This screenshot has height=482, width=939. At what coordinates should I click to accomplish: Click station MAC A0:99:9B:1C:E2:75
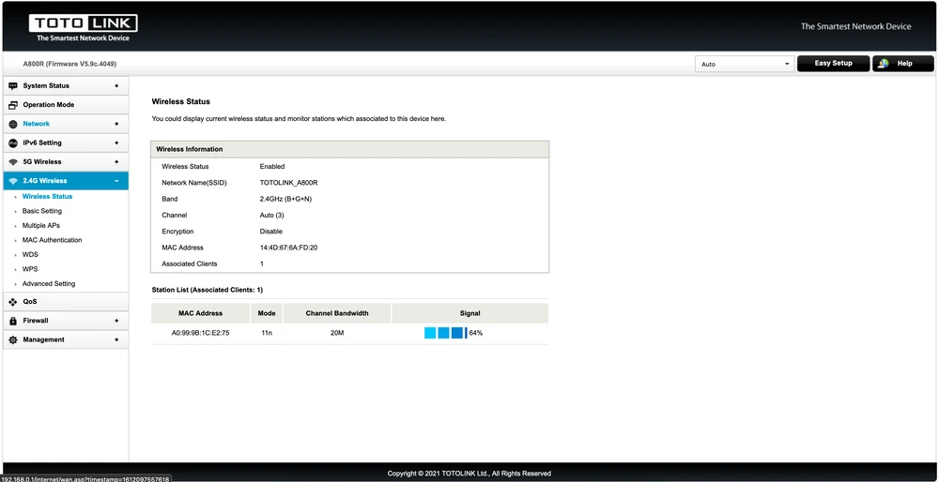(x=201, y=333)
